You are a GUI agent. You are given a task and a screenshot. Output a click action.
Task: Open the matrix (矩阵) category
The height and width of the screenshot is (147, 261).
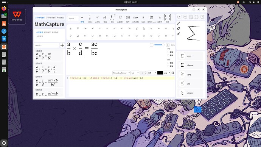[167, 18]
